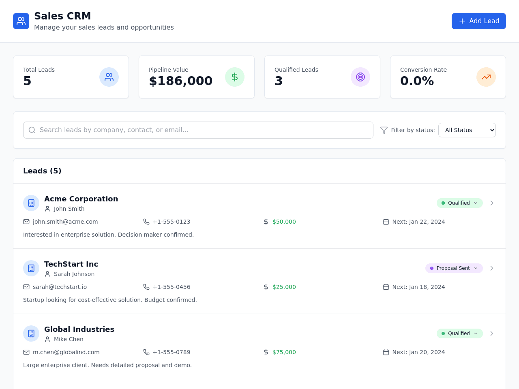Viewport: 519px width, 389px height.
Task: Click the search magnifier icon
Action: point(32,130)
